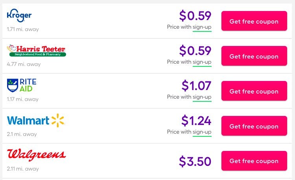Get free coupon for Walmart
The height and width of the screenshot is (180, 295).
pos(254,126)
